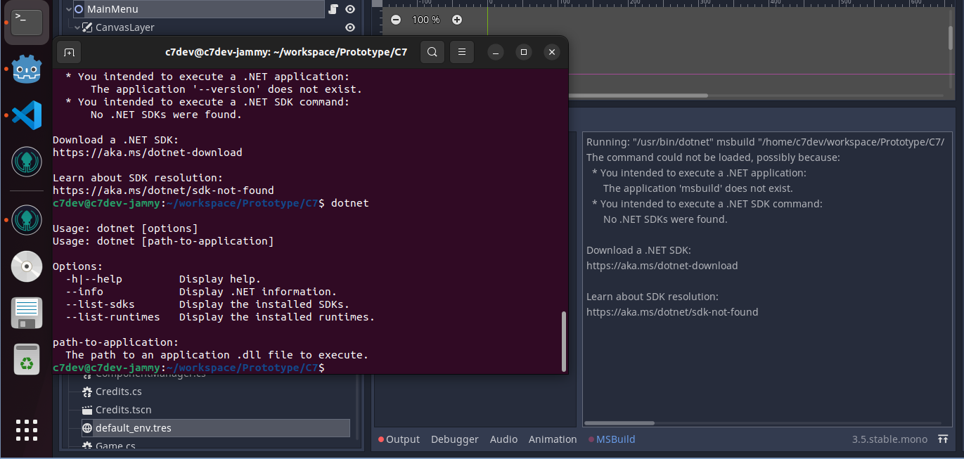The width and height of the screenshot is (964, 459).
Task: Toggle visibility of the MainMenu node
Action: [x=349, y=9]
